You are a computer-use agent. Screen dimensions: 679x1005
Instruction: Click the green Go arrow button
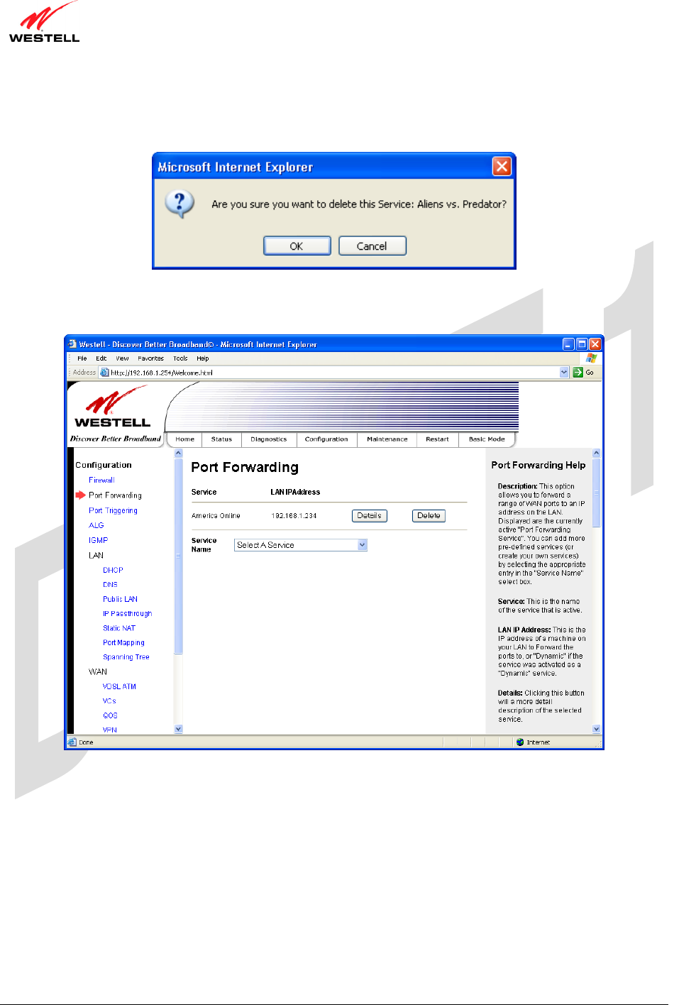click(x=578, y=372)
